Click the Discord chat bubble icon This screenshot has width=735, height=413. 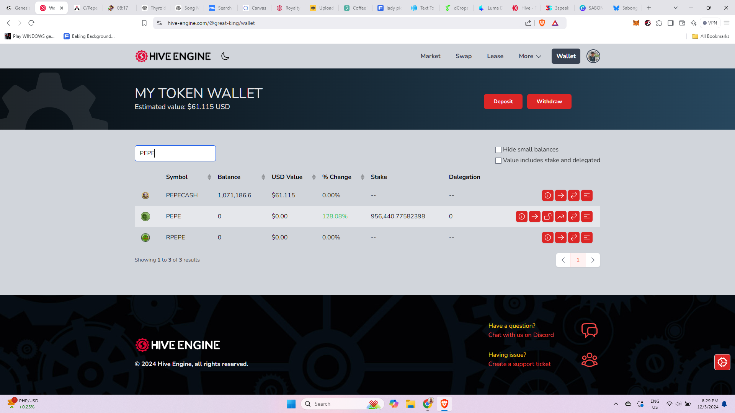click(x=590, y=330)
